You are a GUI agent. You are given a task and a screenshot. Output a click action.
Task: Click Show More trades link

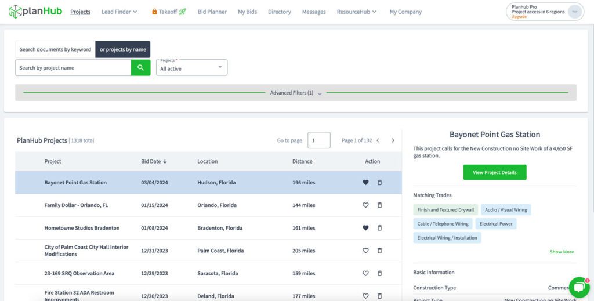pos(562,252)
